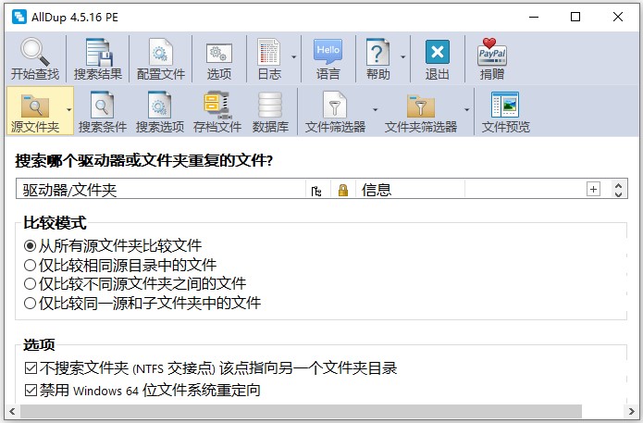Switch to Search Criteria (搜索条件) tab

[102, 111]
